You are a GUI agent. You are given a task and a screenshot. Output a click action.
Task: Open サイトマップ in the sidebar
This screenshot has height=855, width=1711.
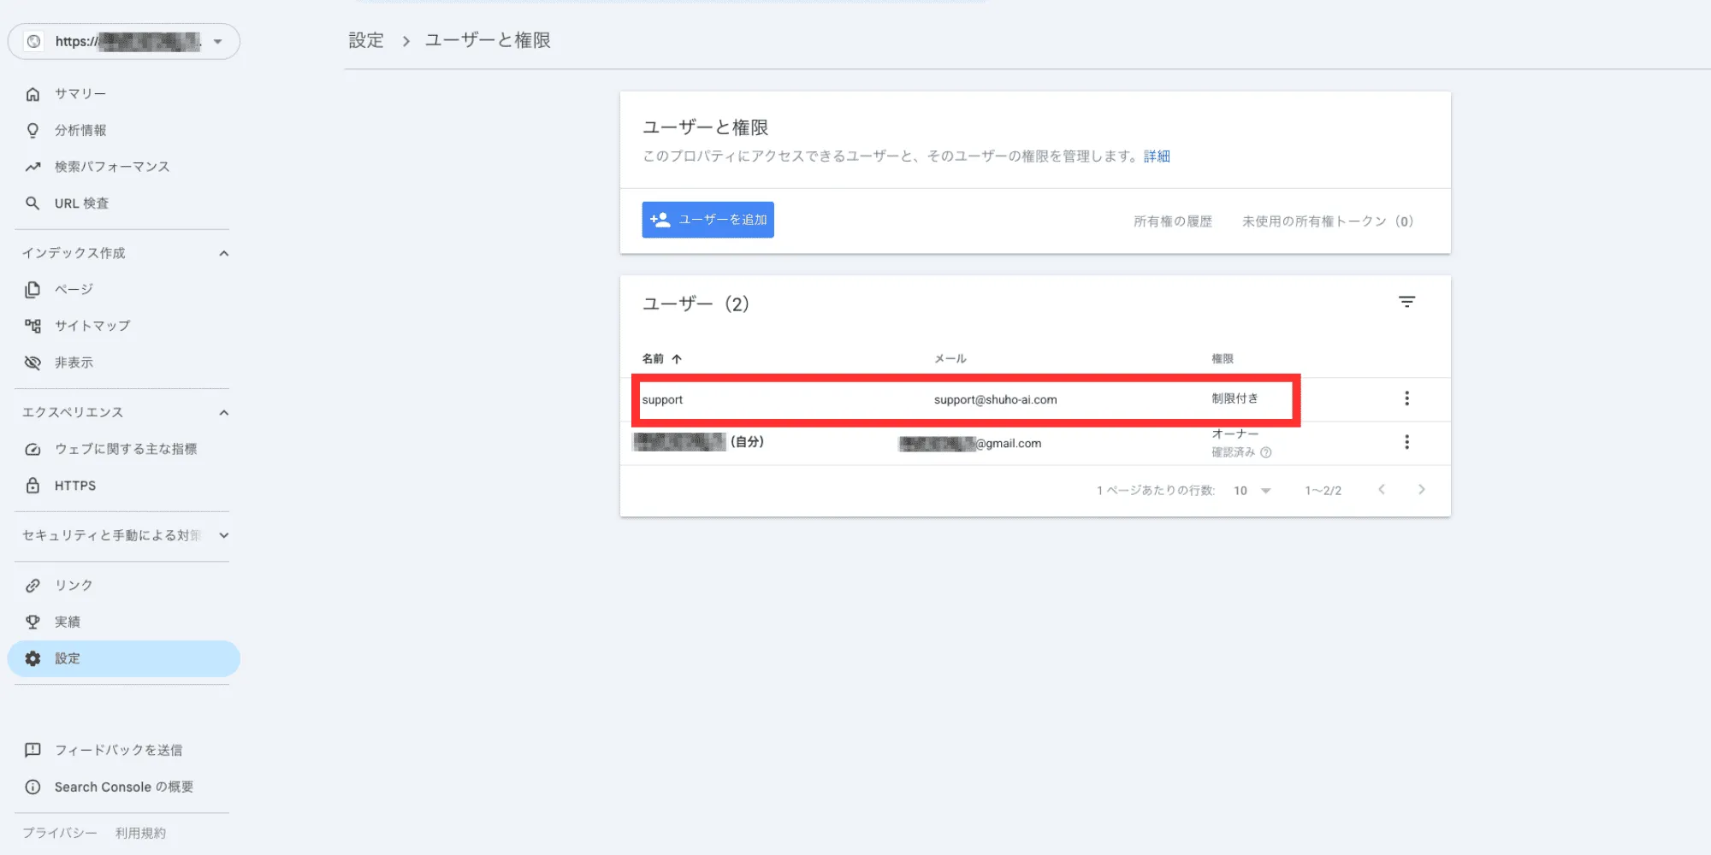[x=123, y=326]
